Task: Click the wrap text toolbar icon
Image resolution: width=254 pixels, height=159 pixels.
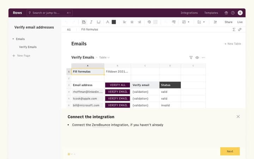Action: tap(174, 22)
